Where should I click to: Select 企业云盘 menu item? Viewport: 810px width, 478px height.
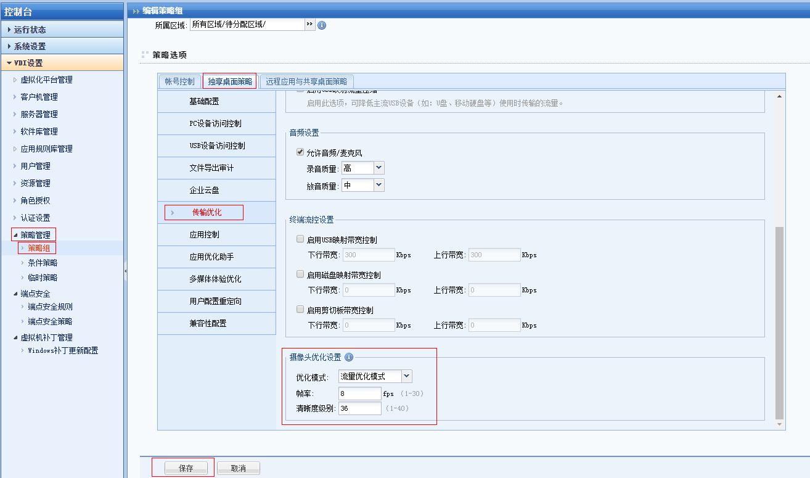click(216, 190)
